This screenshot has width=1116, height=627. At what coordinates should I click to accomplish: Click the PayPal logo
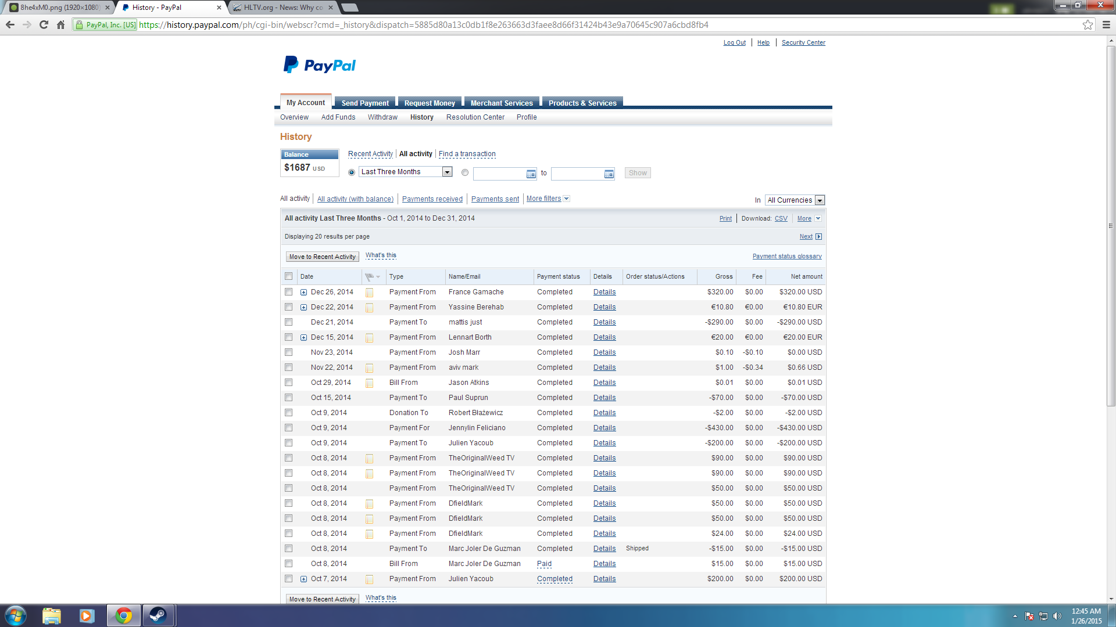(x=320, y=65)
